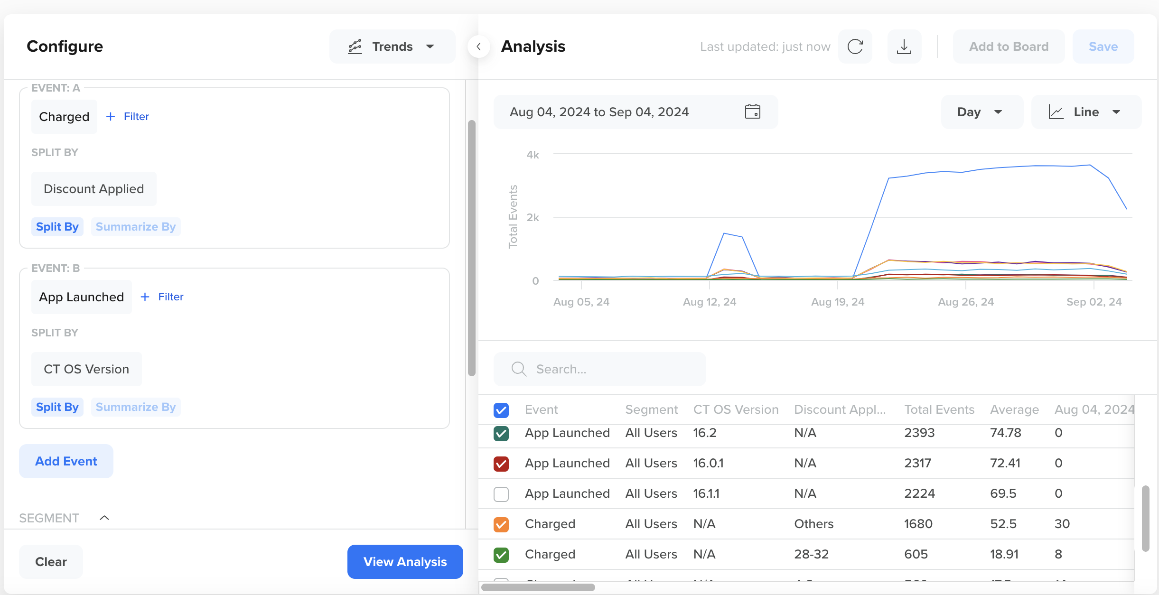This screenshot has width=1159, height=595.
Task: Collapse the Configure panel with arrow icon
Action: click(x=478, y=46)
